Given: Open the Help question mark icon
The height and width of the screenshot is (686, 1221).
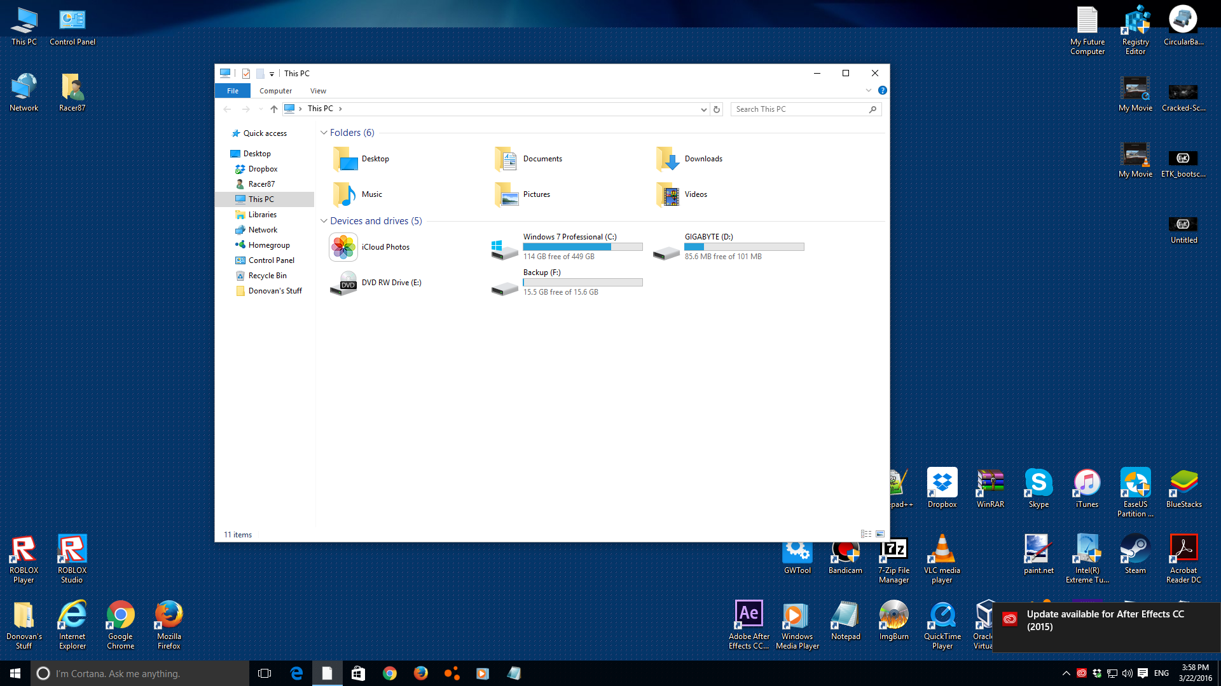Looking at the screenshot, I should (883, 91).
